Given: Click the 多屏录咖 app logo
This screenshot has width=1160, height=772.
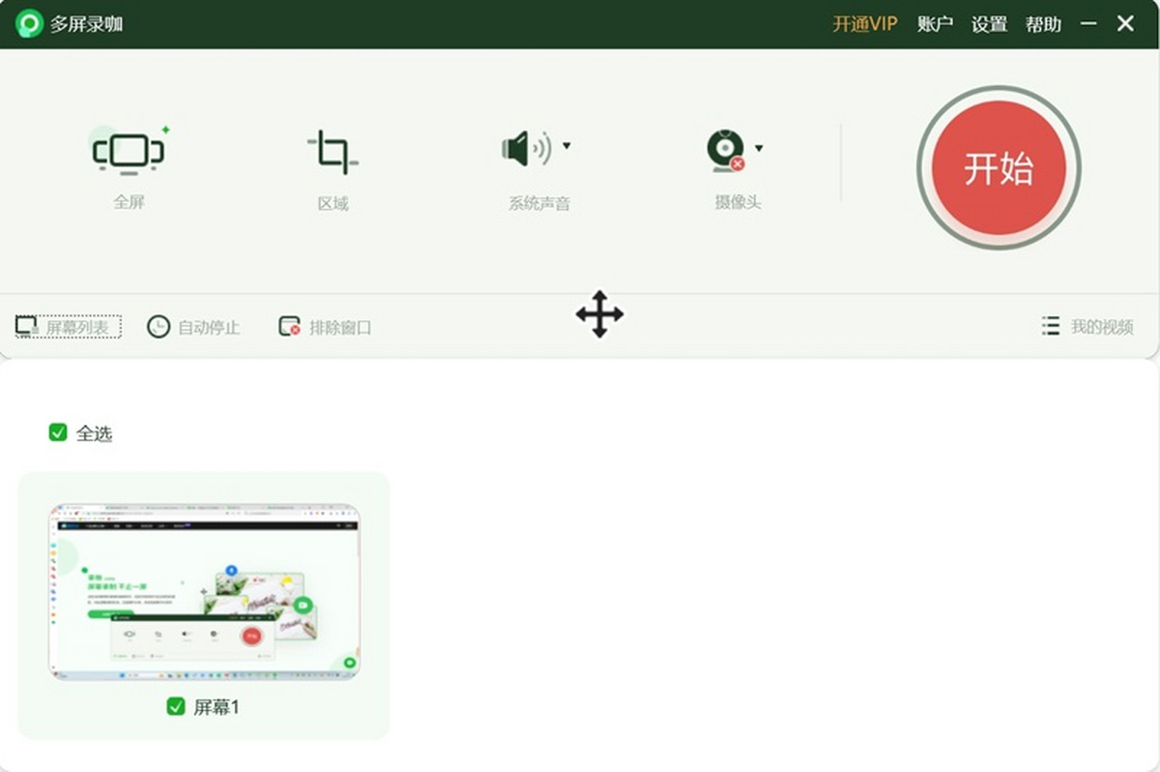Looking at the screenshot, I should click(29, 23).
